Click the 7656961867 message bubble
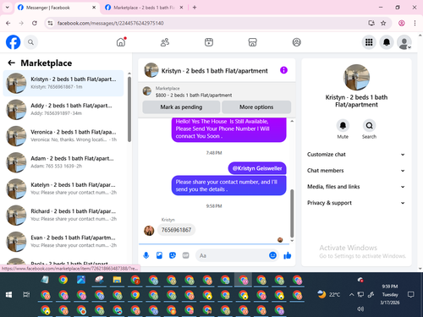 pos(176,230)
